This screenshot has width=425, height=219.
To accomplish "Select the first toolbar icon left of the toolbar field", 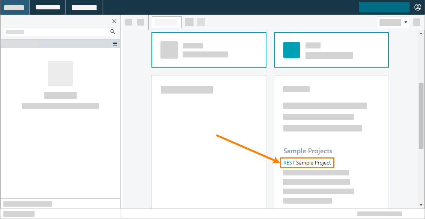I will pos(129,22).
